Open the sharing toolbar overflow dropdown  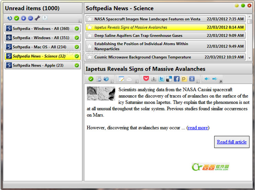click(198, 81)
